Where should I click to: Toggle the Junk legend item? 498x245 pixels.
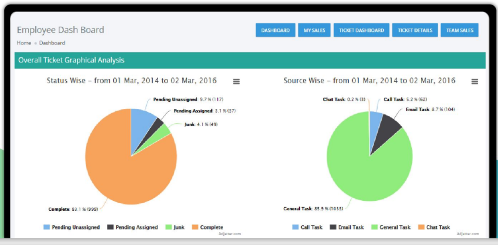(175, 227)
